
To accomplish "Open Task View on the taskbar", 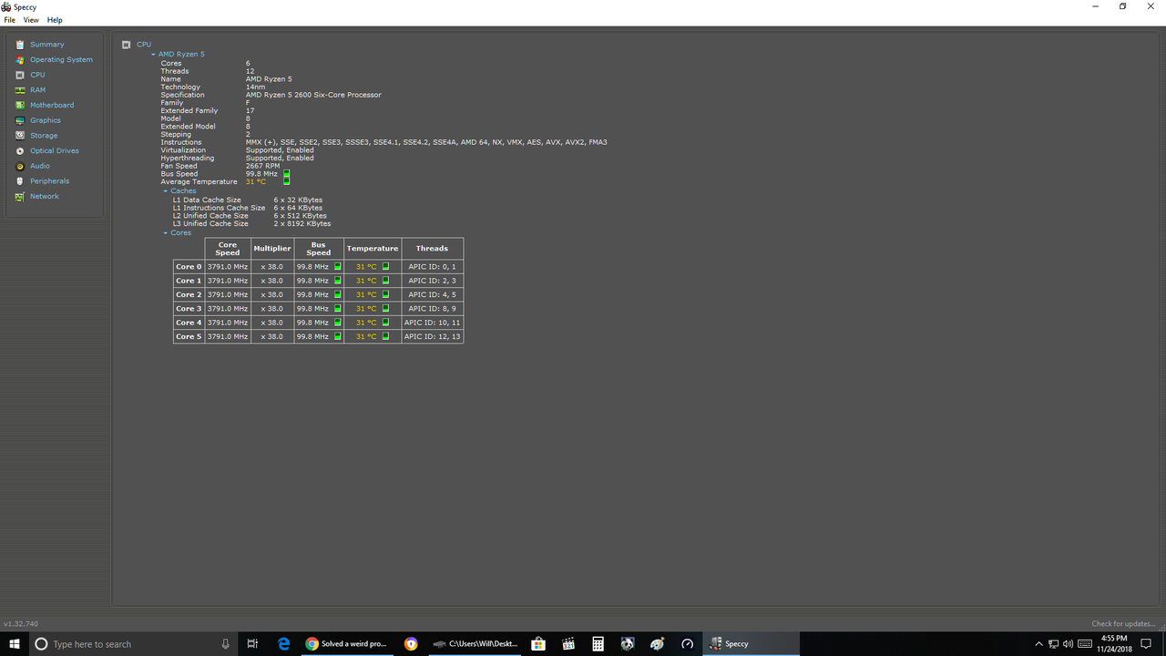I will coord(252,643).
